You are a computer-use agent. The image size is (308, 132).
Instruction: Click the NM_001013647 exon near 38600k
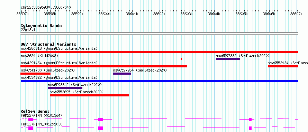tap(101, 120)
